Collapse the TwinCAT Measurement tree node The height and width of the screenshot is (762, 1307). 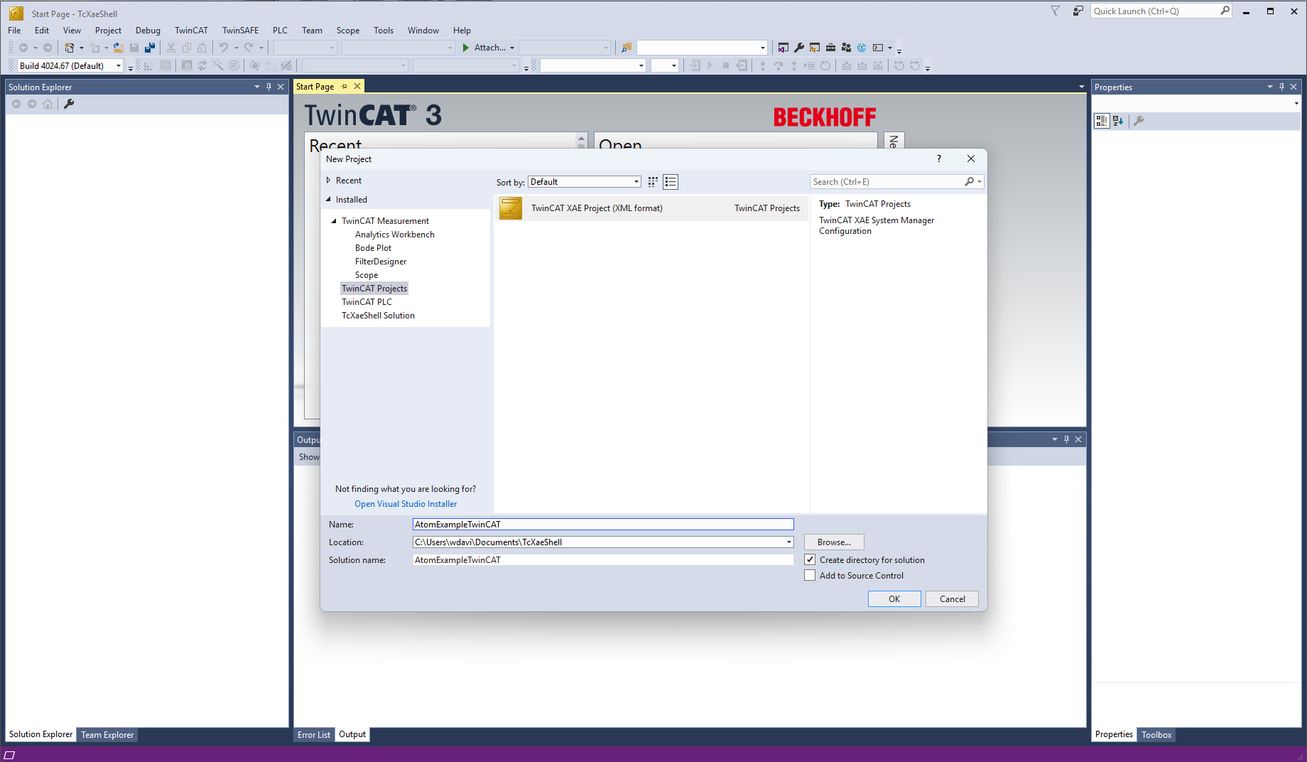click(x=334, y=221)
